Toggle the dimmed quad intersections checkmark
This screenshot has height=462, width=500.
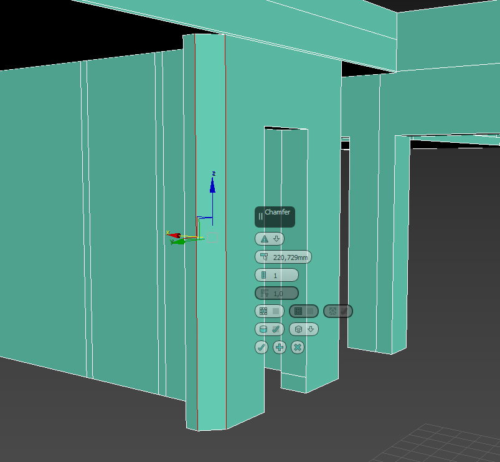coord(344,311)
